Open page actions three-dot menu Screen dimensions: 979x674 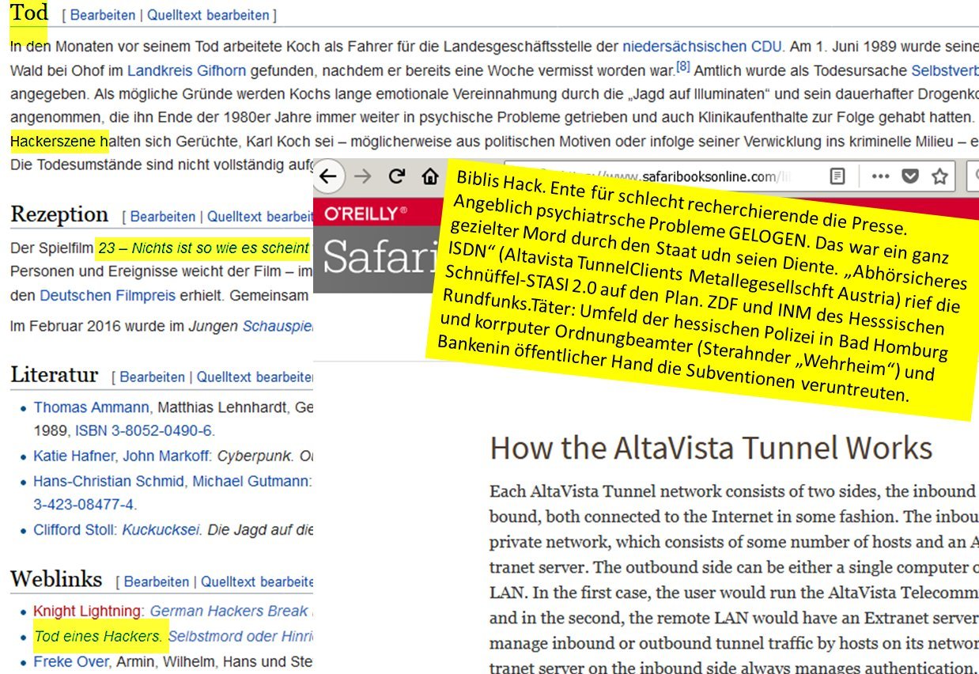pyautogui.click(x=880, y=176)
